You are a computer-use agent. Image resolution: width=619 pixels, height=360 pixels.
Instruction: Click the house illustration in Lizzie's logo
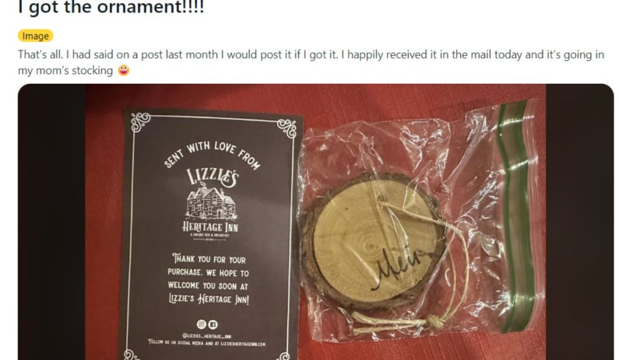pos(212,204)
